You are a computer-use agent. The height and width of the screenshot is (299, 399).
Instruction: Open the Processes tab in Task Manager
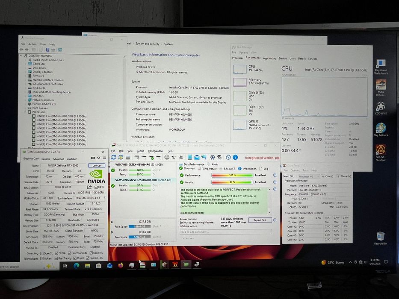click(238, 58)
